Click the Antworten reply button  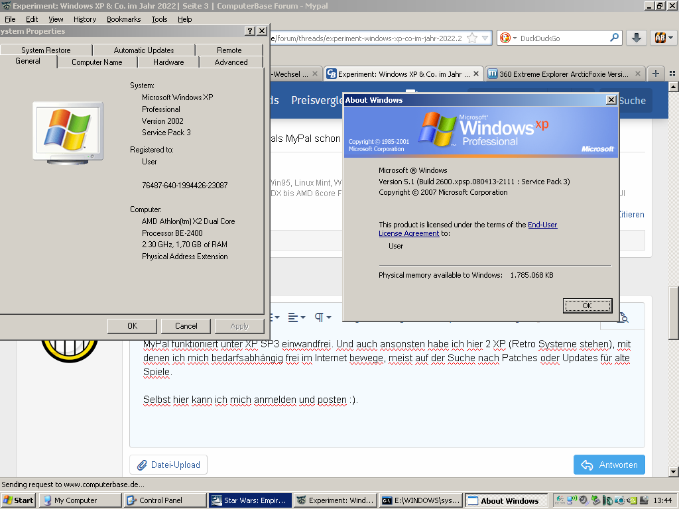point(609,465)
